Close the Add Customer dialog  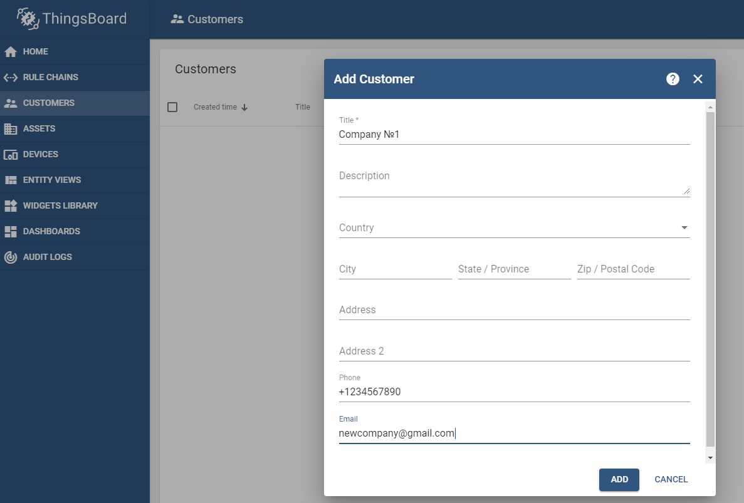click(698, 79)
